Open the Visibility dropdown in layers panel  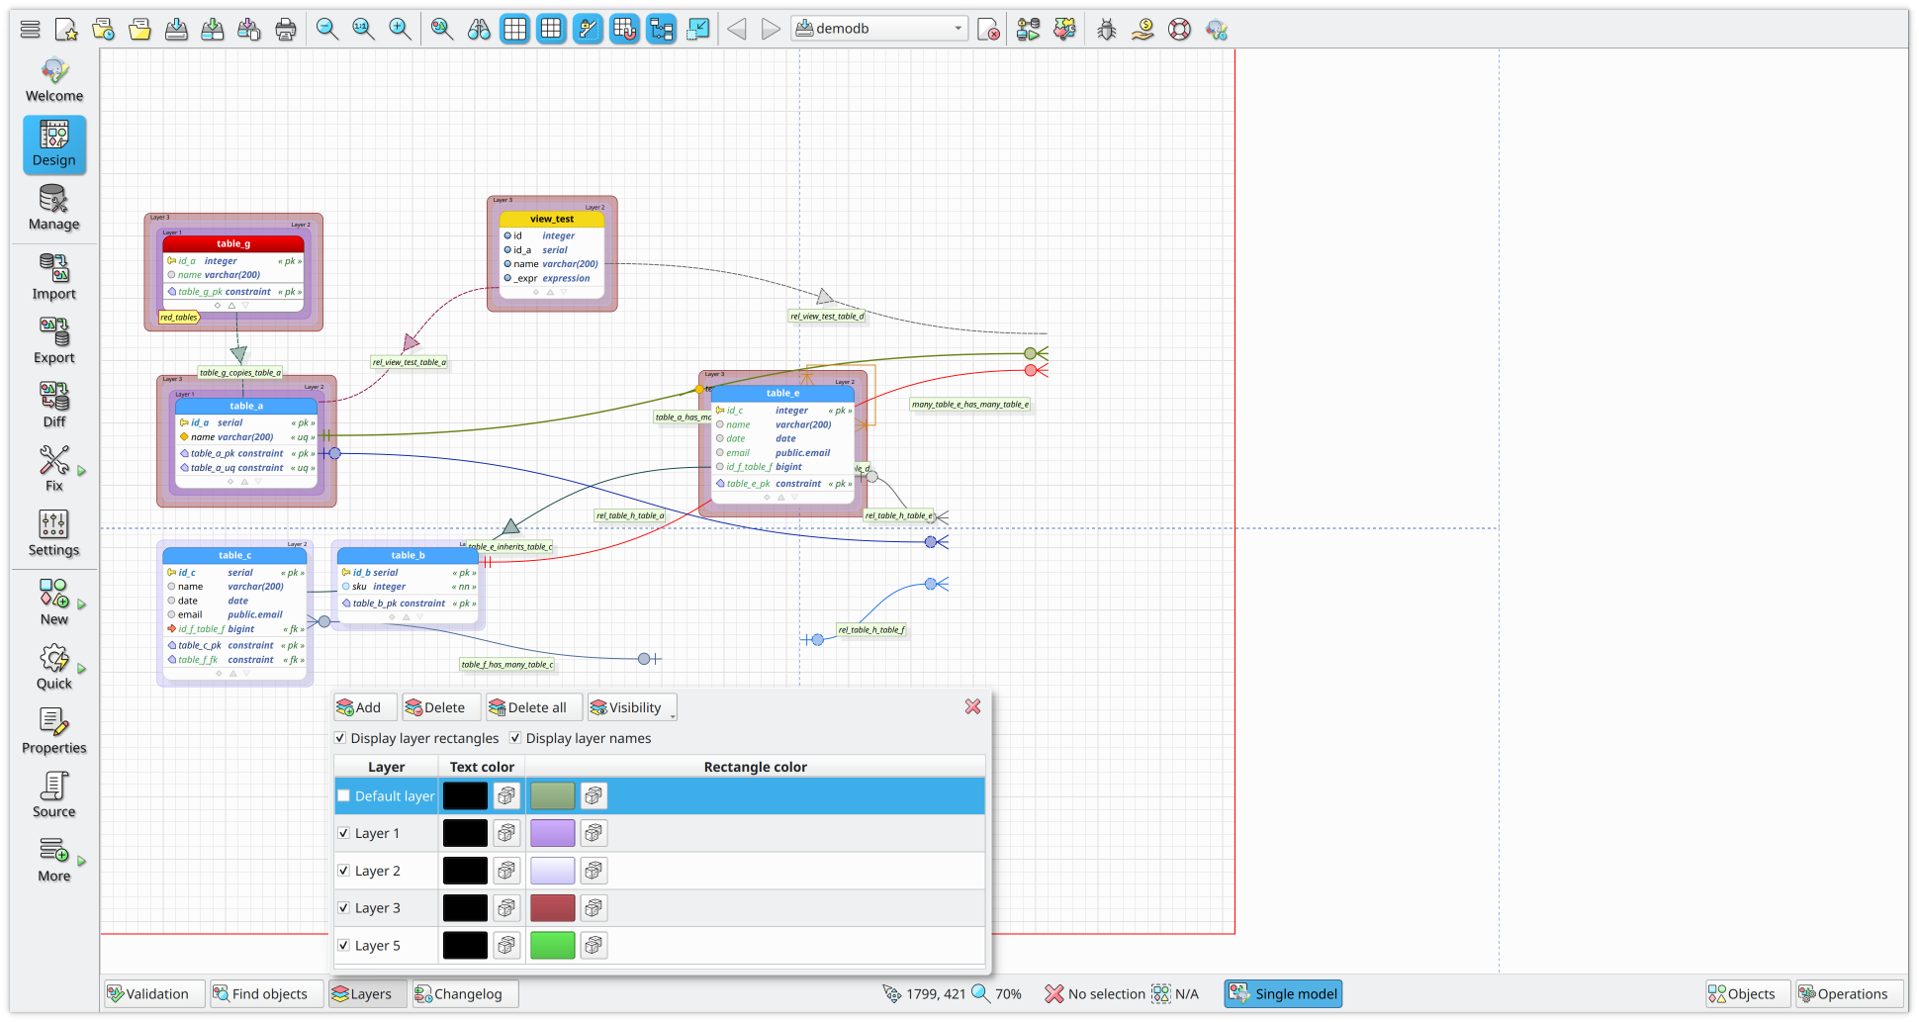coord(632,707)
